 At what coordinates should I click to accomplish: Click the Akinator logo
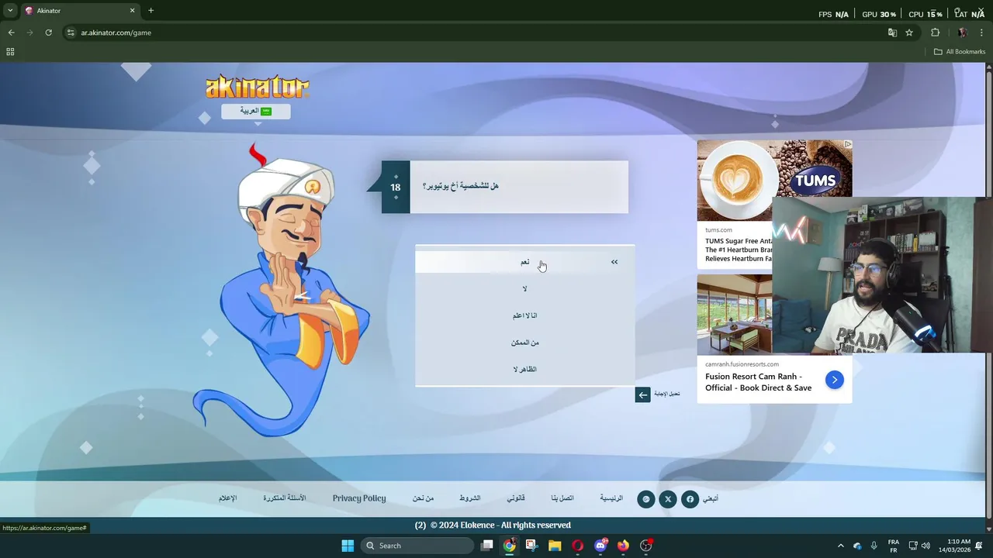258,87
